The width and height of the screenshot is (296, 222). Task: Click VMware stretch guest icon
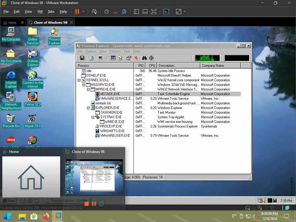click(x=178, y=12)
